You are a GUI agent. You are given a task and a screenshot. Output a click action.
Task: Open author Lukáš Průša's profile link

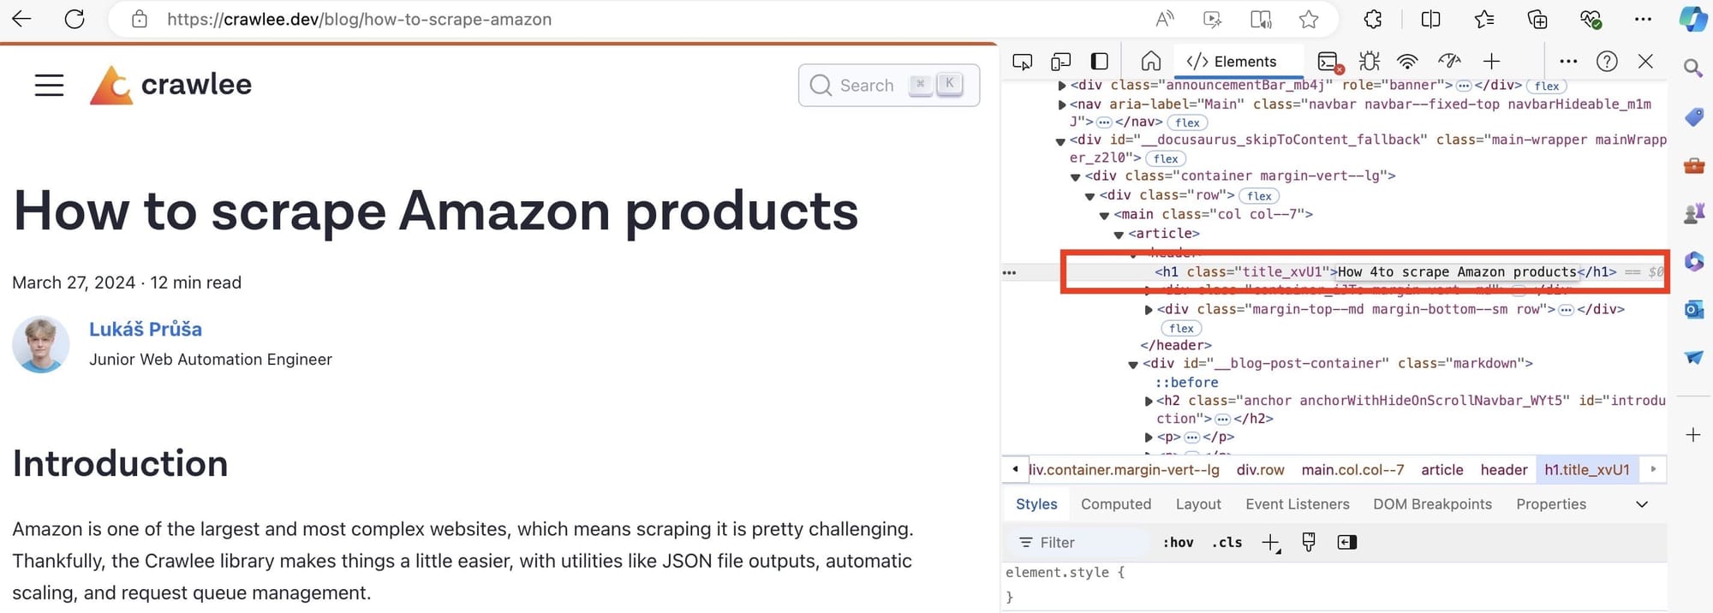pos(146,330)
